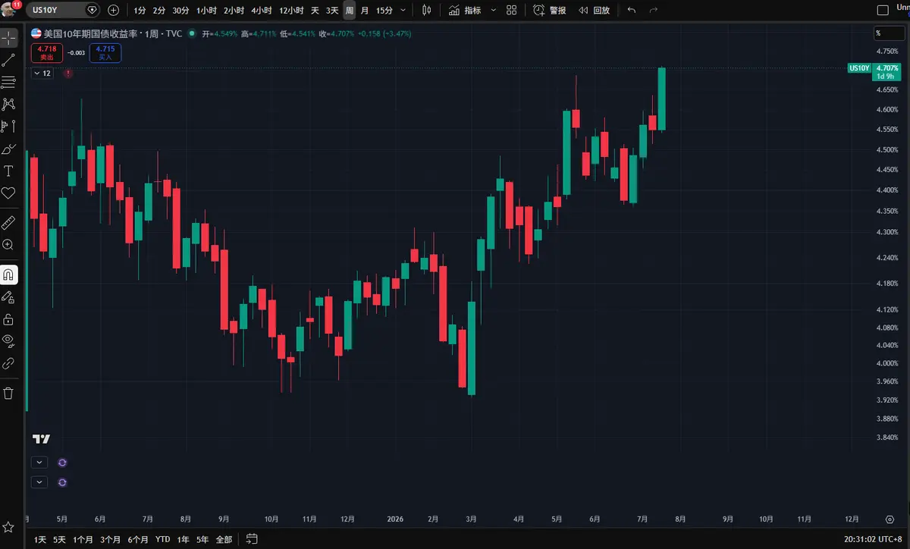This screenshot has height=549, width=910.
Task: Select the crosshair cursor tool
Action: click(8, 37)
